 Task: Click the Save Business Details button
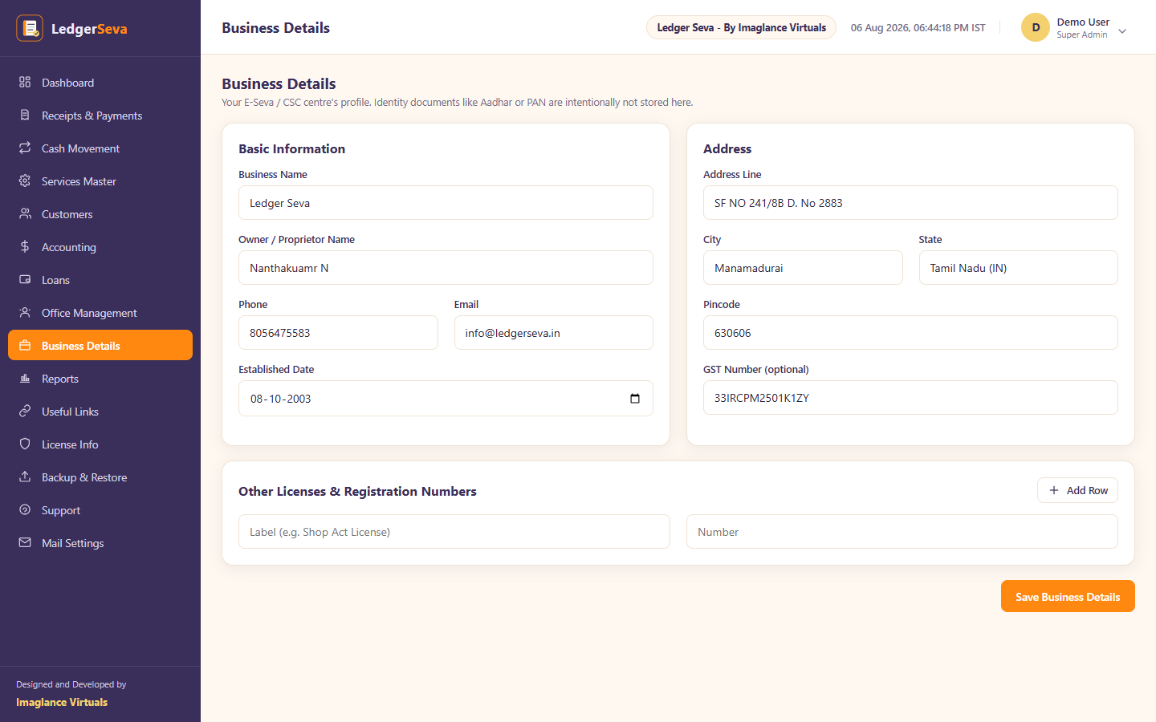(1068, 596)
